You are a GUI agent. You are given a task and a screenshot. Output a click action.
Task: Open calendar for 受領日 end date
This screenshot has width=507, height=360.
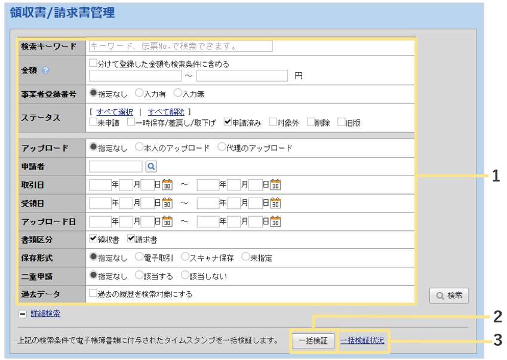tap(275, 203)
